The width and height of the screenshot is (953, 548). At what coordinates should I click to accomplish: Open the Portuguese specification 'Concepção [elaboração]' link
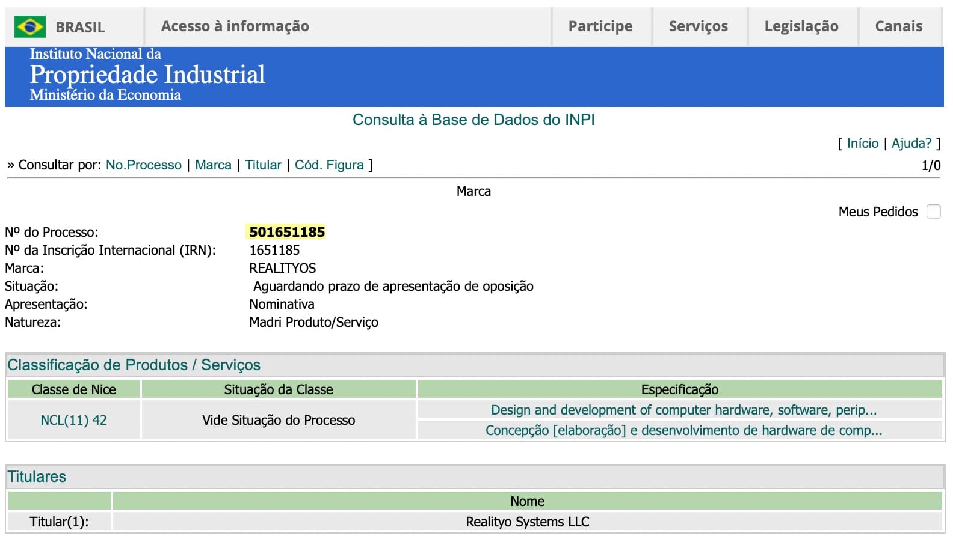tap(683, 430)
